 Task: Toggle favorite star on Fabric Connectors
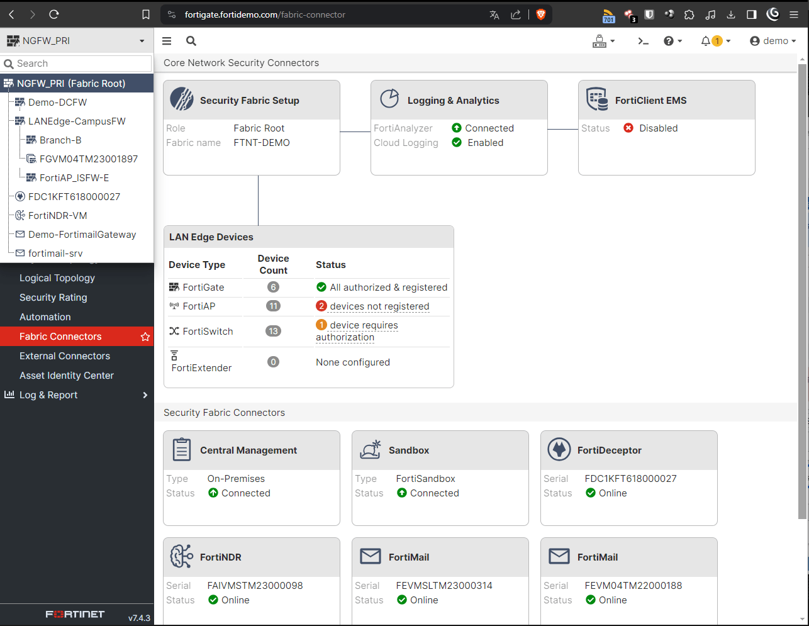pos(145,337)
